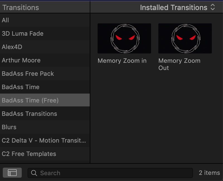Click the Transitions panel header label
Screen dimensions: 223x181
pyautogui.click(x=20, y=8)
